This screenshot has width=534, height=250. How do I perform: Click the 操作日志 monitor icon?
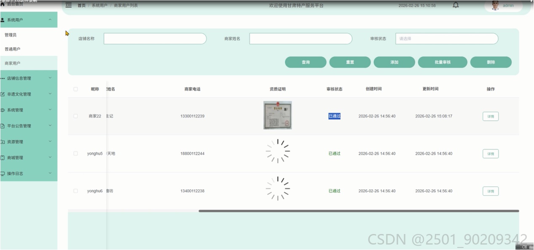pos(3,173)
